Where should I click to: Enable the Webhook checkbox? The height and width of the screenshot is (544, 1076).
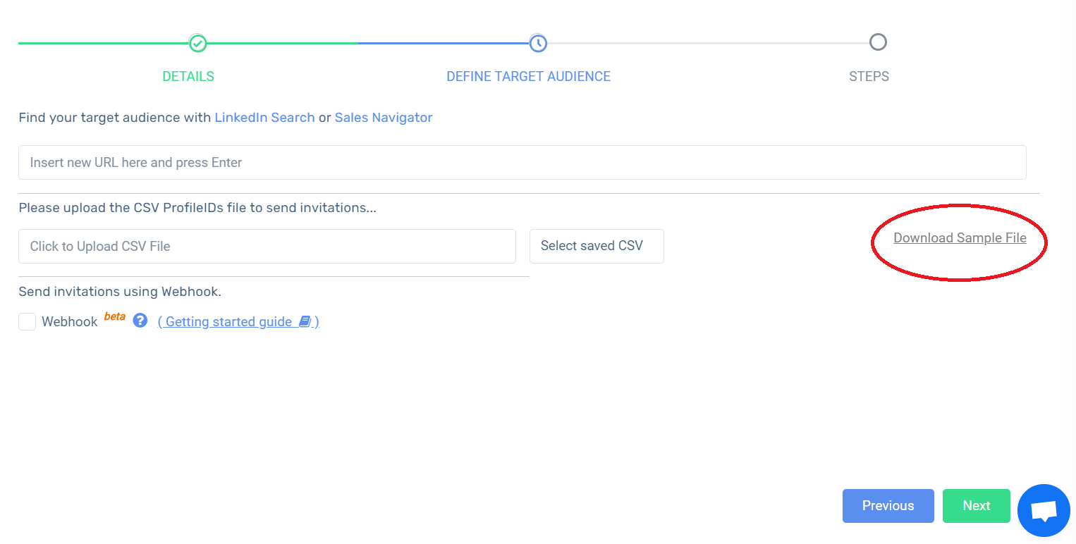(27, 321)
